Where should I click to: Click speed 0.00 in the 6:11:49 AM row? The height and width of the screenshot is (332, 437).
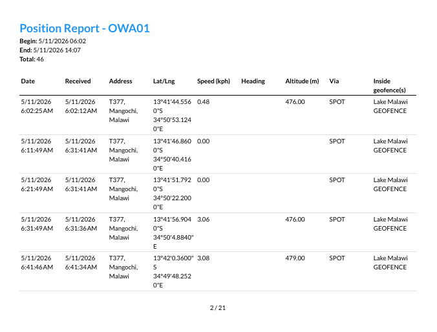point(203,141)
